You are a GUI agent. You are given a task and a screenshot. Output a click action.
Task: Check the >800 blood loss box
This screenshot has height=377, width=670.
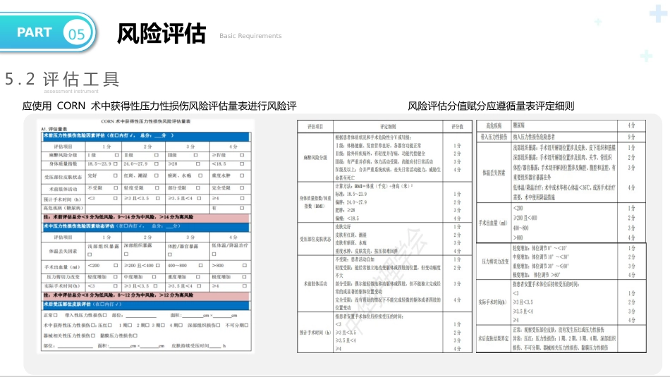tap(245, 266)
